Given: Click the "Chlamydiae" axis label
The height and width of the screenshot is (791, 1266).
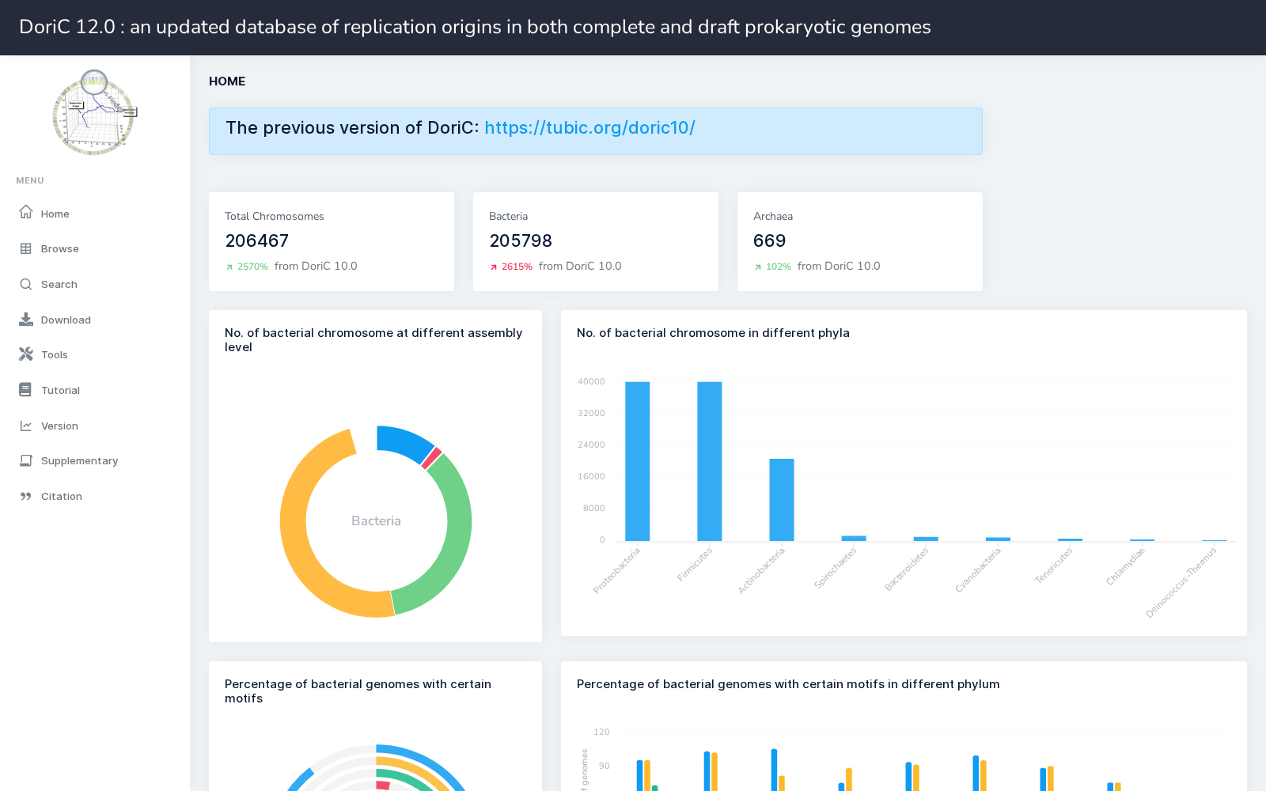Looking at the screenshot, I should coord(1125,566).
